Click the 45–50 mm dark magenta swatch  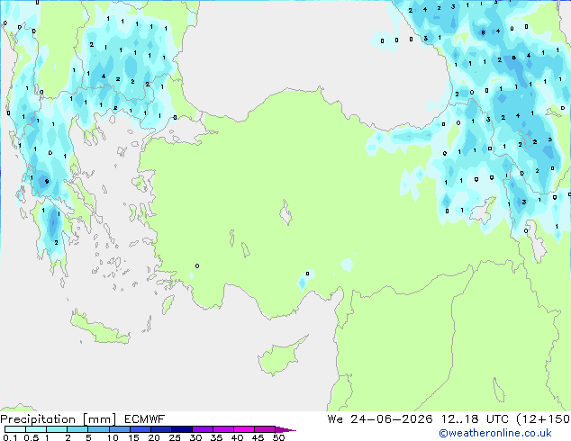pyautogui.click(x=265, y=429)
